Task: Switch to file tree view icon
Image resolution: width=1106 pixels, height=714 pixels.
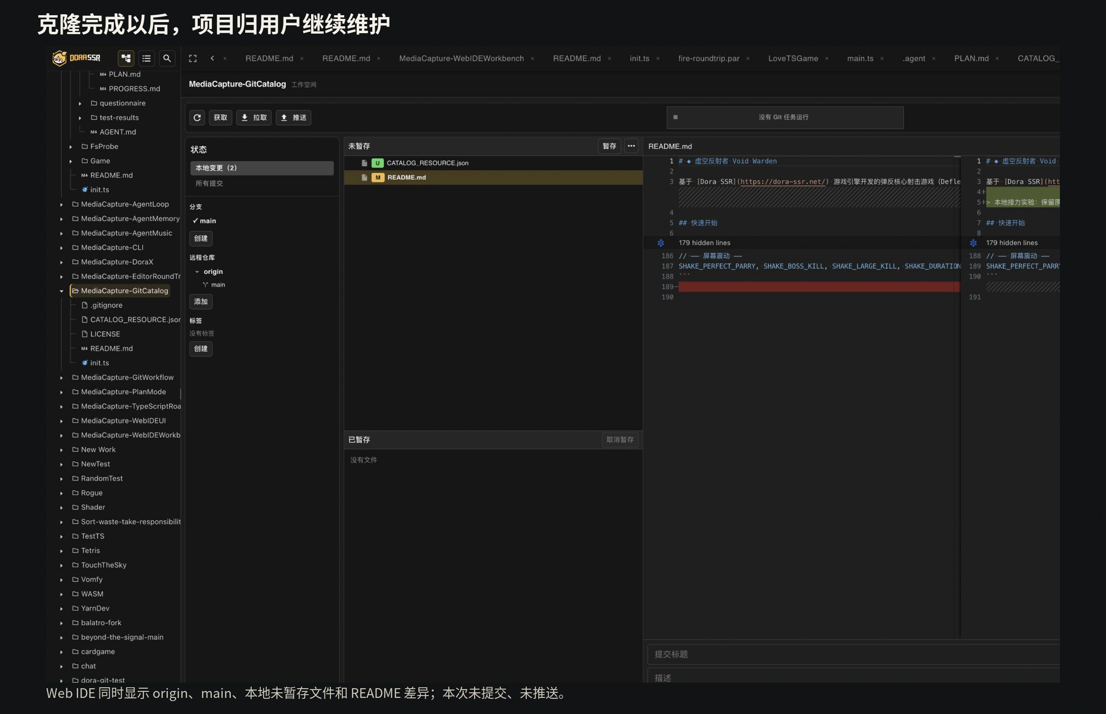Action: pyautogui.click(x=126, y=58)
